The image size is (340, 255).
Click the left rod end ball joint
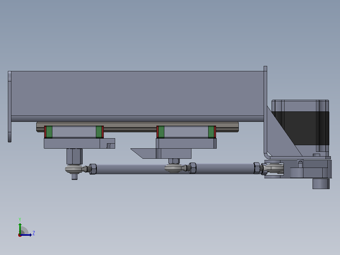(x=74, y=169)
